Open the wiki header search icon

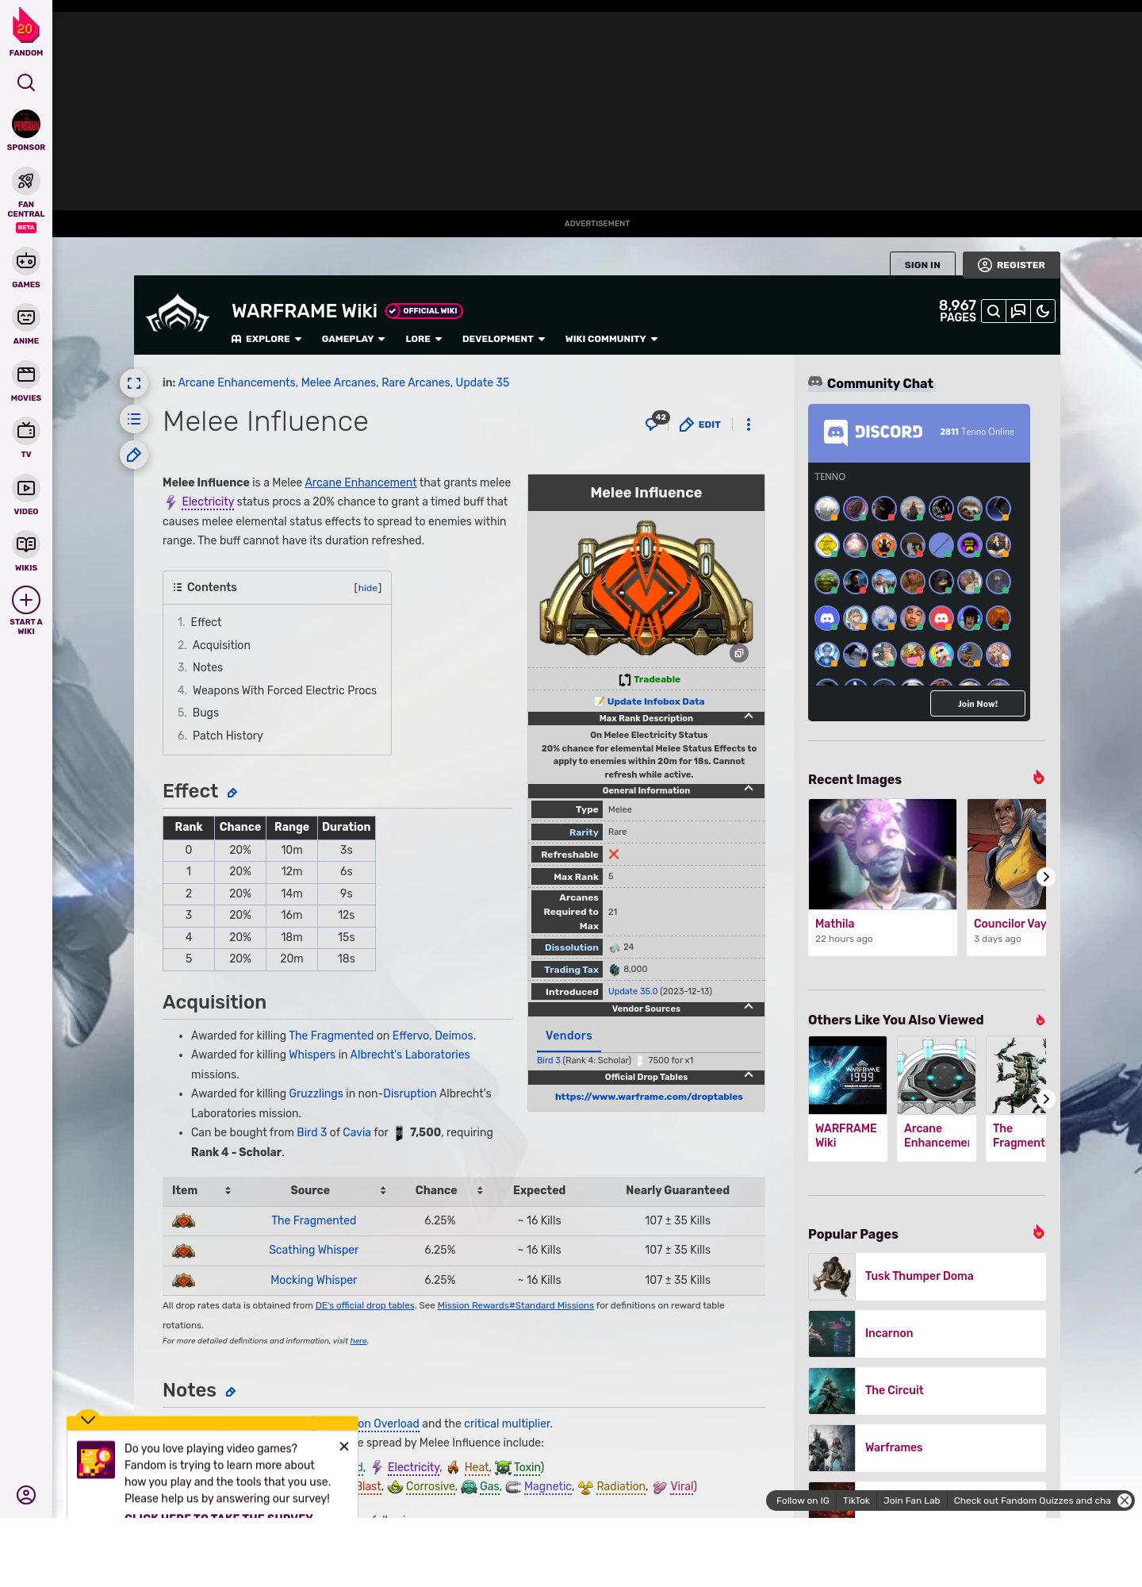(994, 311)
